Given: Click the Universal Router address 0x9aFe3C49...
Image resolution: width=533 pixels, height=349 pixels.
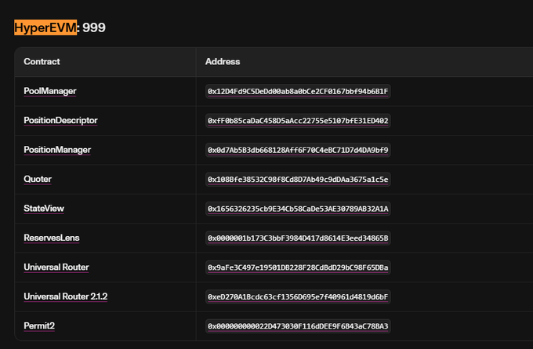Looking at the screenshot, I should (x=298, y=267).
